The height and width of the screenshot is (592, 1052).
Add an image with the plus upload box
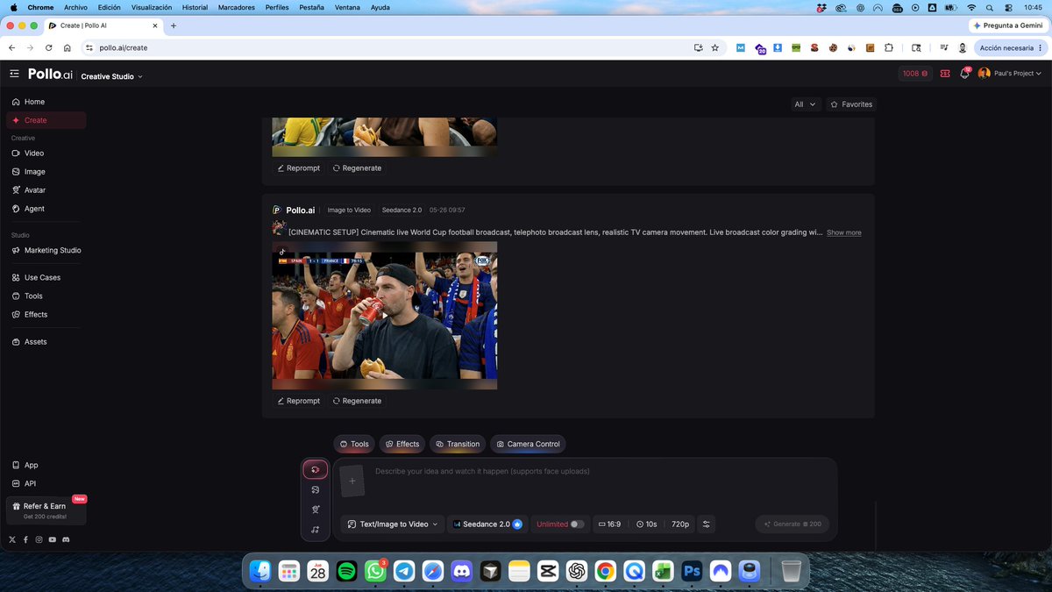click(x=352, y=481)
